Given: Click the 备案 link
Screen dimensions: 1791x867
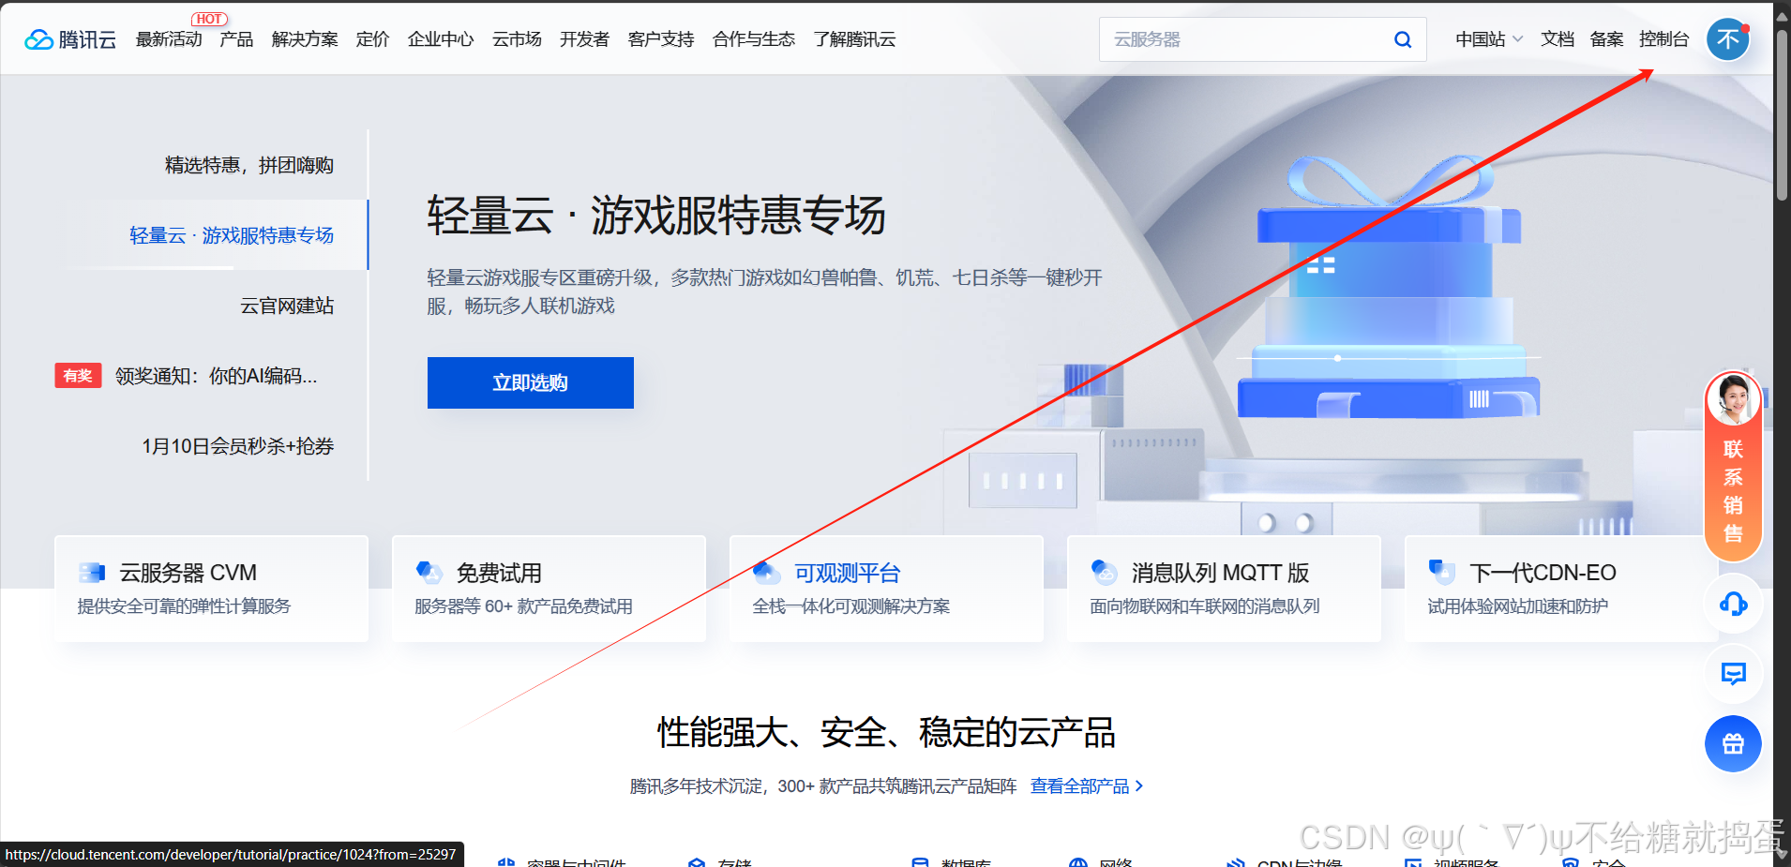Looking at the screenshot, I should pos(1607,39).
